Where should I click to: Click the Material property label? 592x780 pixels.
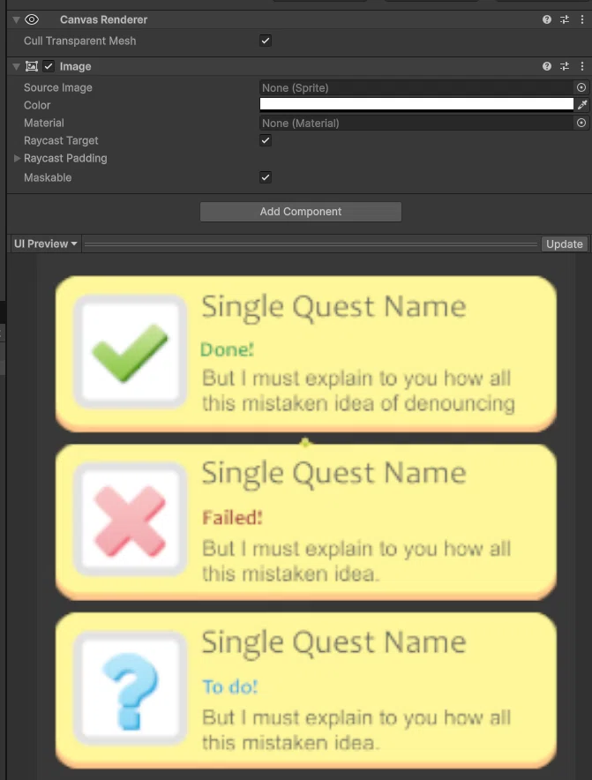pos(44,123)
